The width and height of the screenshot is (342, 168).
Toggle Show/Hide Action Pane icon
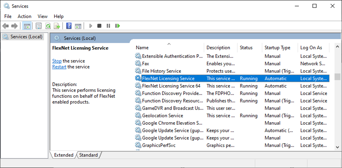78,26
